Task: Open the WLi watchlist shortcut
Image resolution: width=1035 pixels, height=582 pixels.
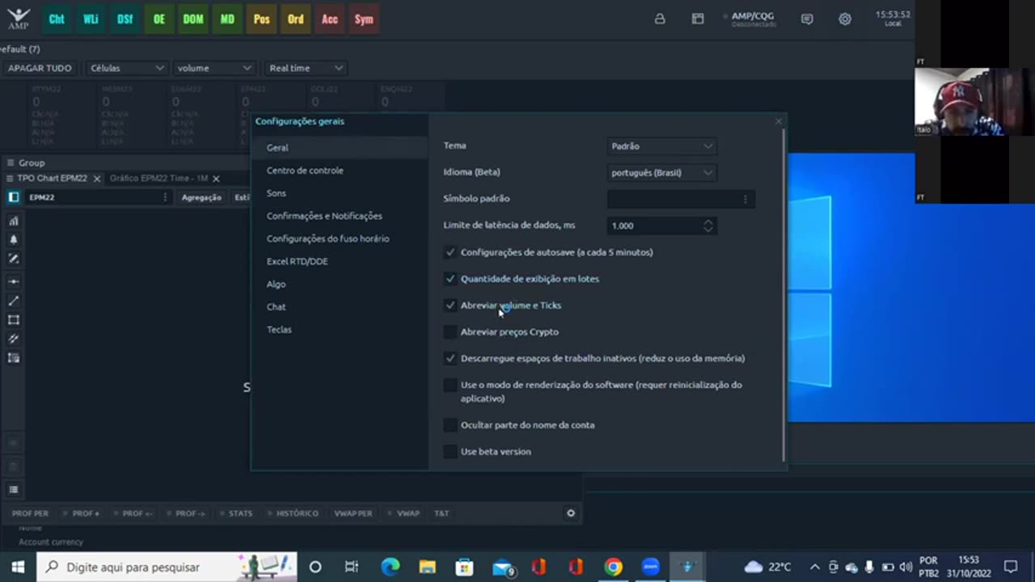Action: tap(91, 19)
